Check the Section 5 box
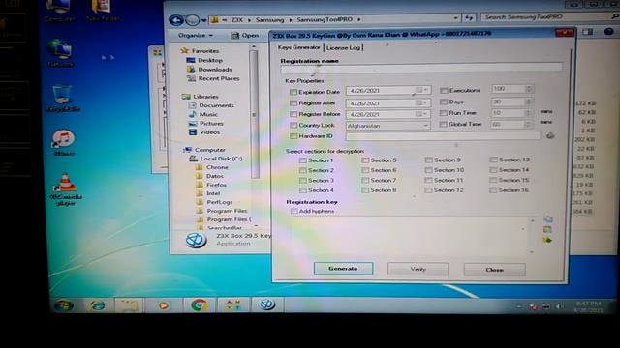The width and height of the screenshot is (620, 348). pos(365,160)
